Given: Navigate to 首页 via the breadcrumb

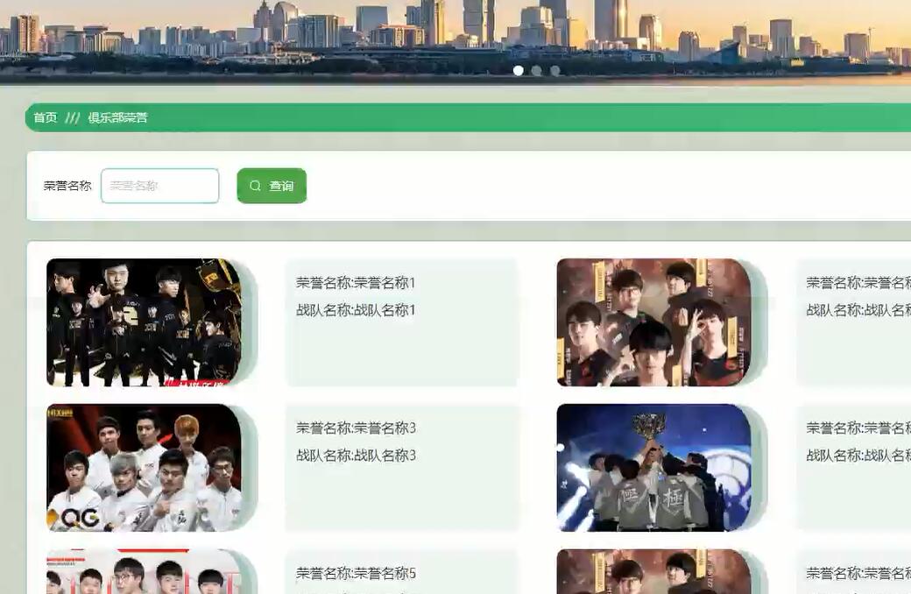Looking at the screenshot, I should coord(44,116).
